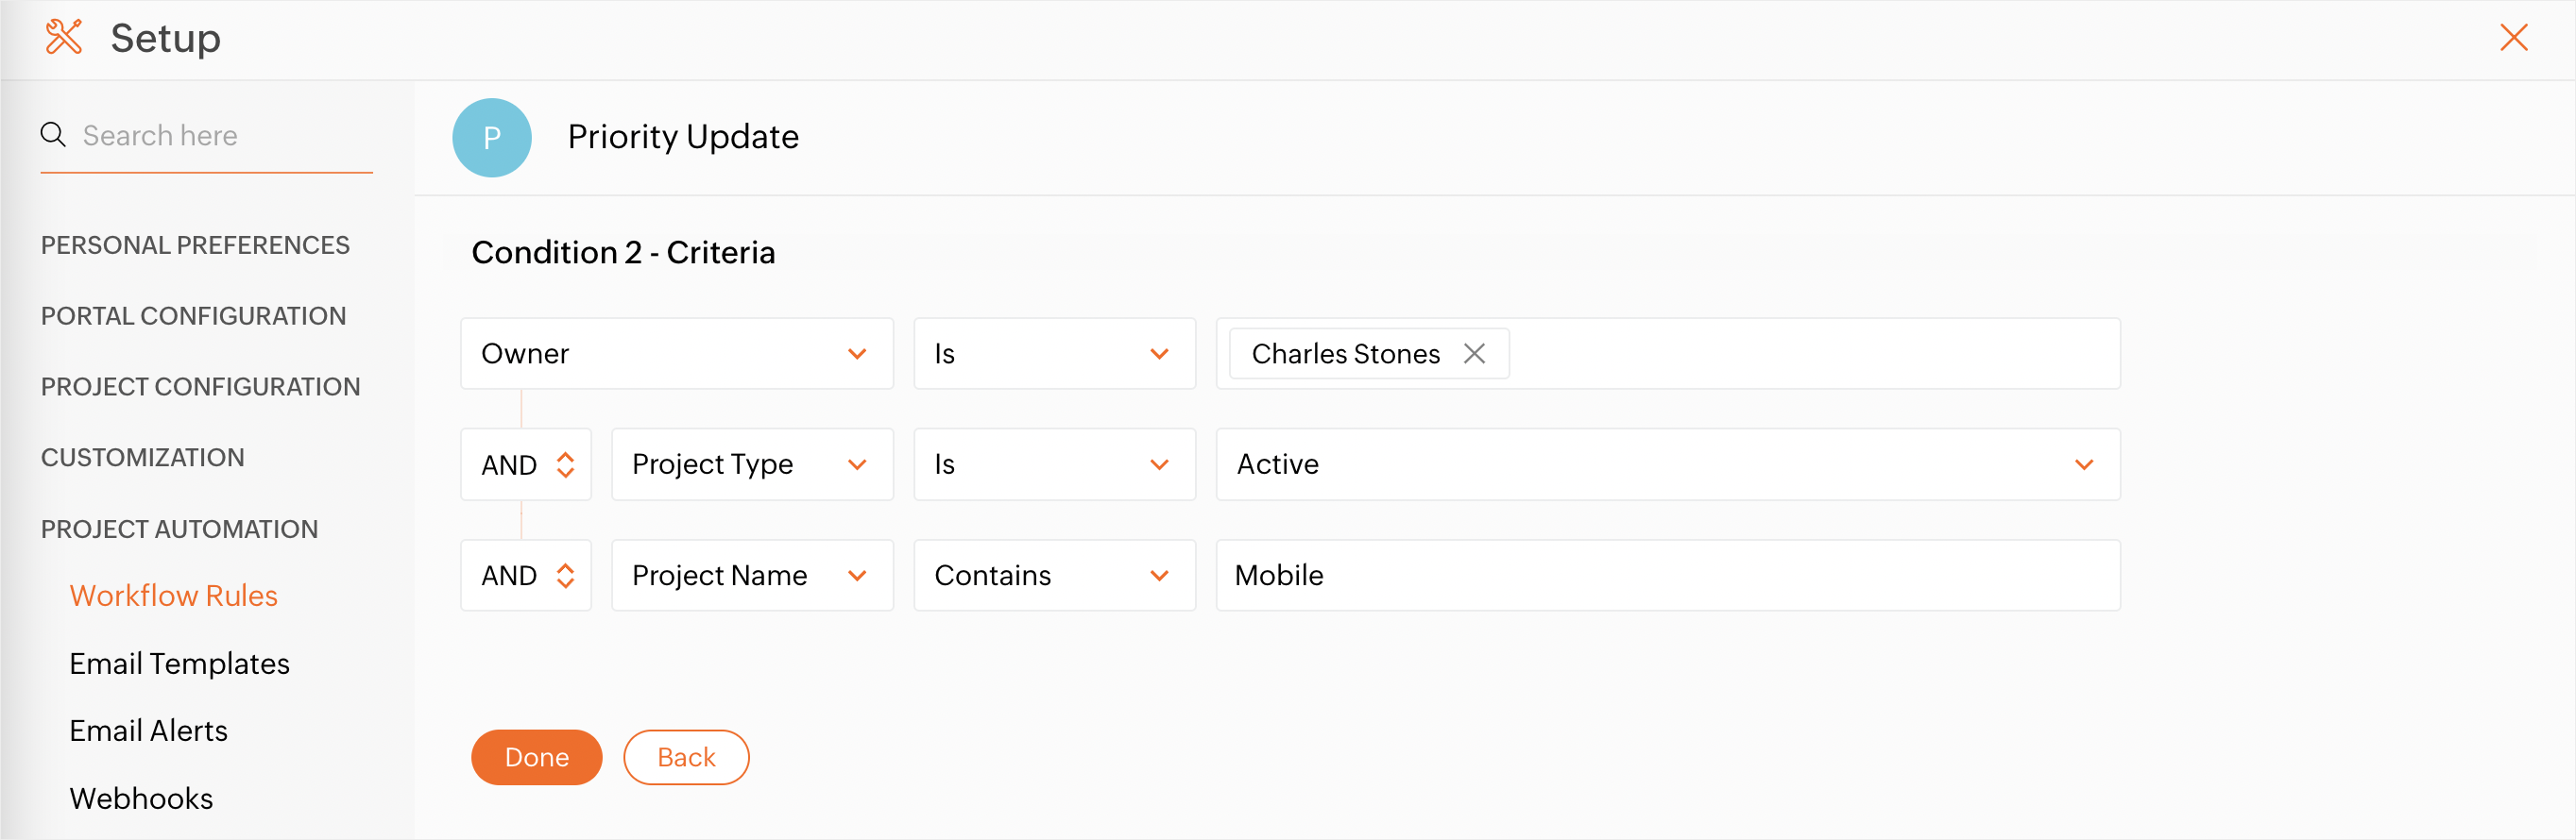Click the search magnifier icon
Image resolution: width=2576 pixels, height=840 pixels.
(53, 135)
